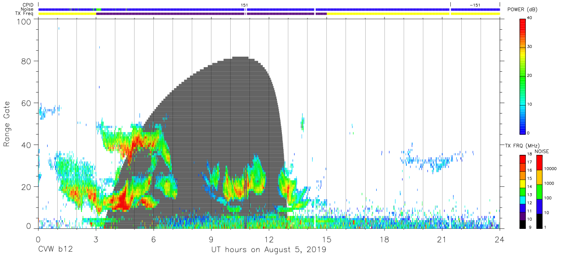The width and height of the screenshot is (562, 259).
Task: Select the "NOISE" legend title
Action: (x=541, y=151)
